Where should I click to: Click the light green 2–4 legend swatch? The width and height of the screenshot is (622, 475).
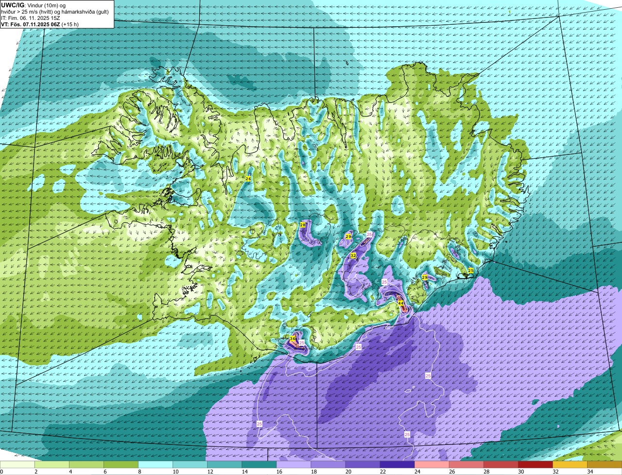click(x=52, y=465)
